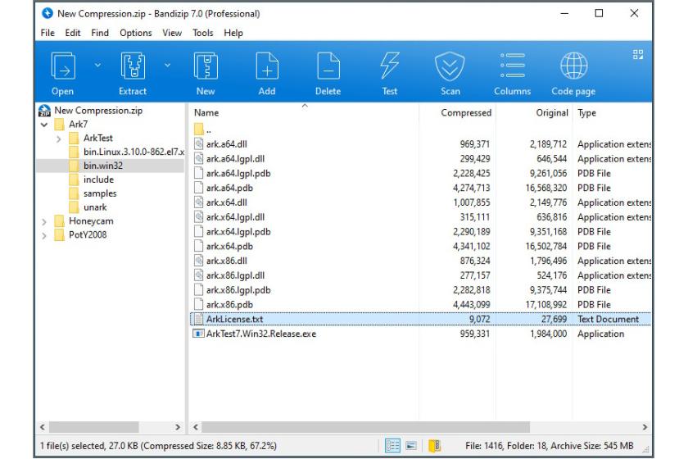The height and width of the screenshot is (459, 688).
Task: Click the ArkTest7.Win32.Release.exe application icon
Action: (199, 334)
